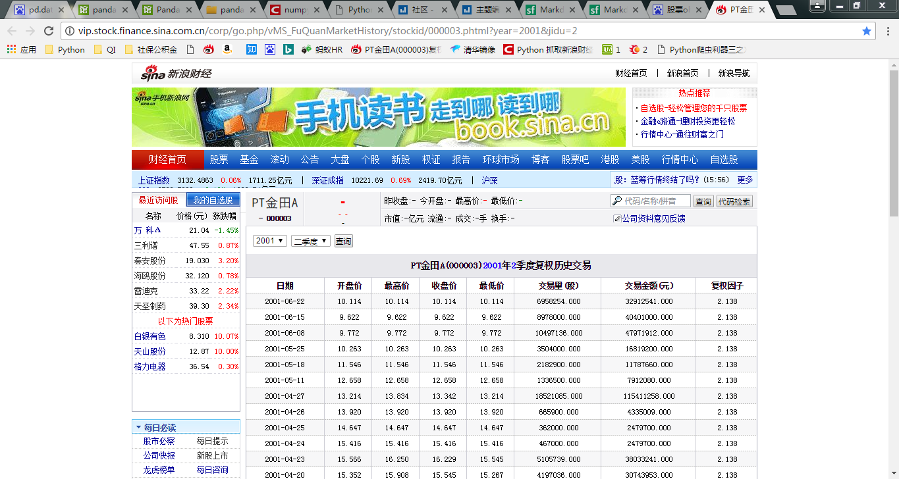Image resolution: width=899 pixels, height=479 pixels.
Task: Open the 公司资料意见反馈 link
Action: coord(654,218)
